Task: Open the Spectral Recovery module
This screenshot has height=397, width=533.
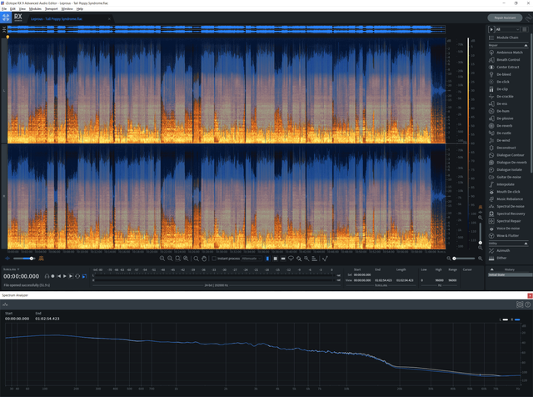Action: point(507,214)
